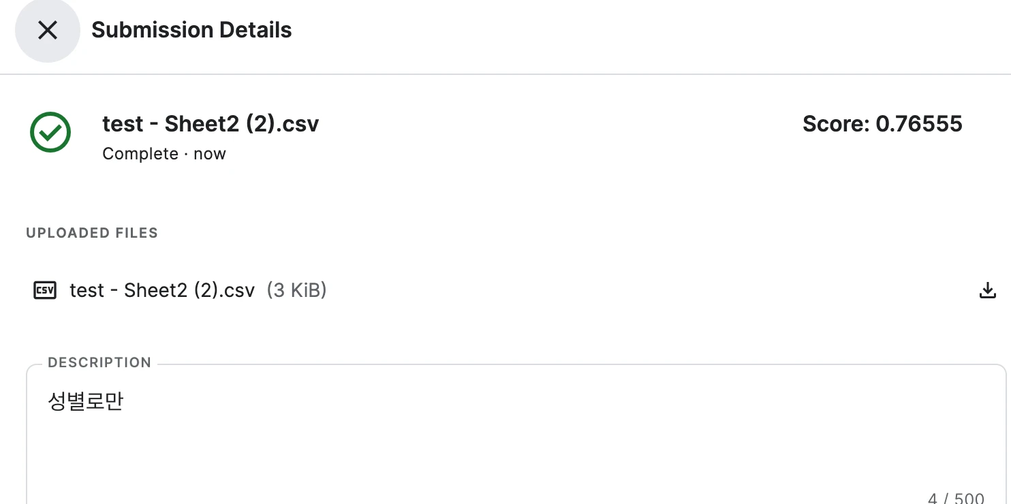The image size is (1011, 504).
Task: Place cursor in the 성별로만 description text
Action: point(85,401)
